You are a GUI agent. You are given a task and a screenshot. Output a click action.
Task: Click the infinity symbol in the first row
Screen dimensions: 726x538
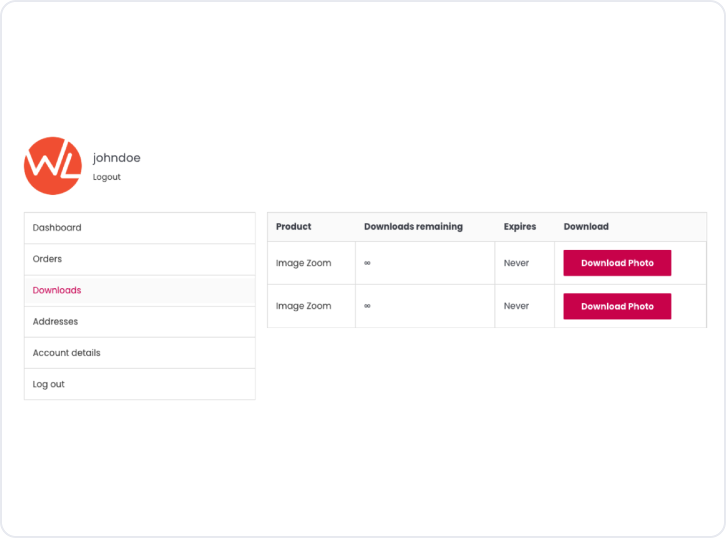pyautogui.click(x=368, y=263)
